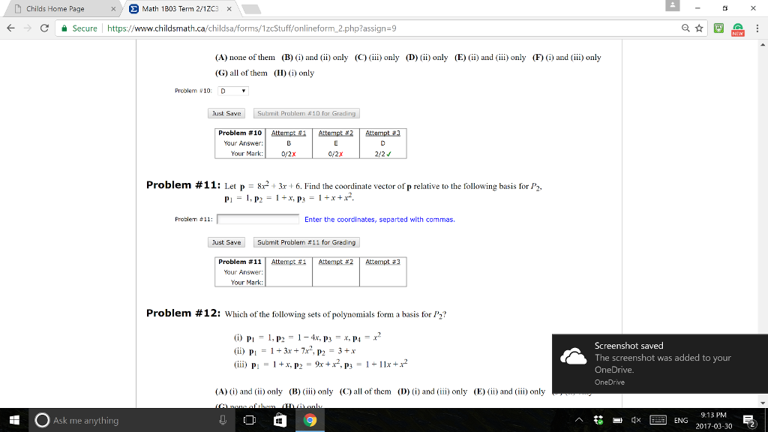The height and width of the screenshot is (432, 768).
Task: Unmute the system speaker icon
Action: 636,420
